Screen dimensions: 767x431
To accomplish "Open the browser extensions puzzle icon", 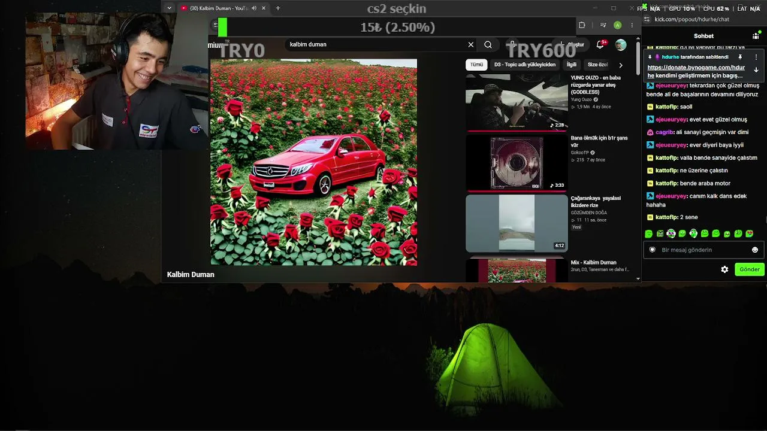I will tap(581, 25).
